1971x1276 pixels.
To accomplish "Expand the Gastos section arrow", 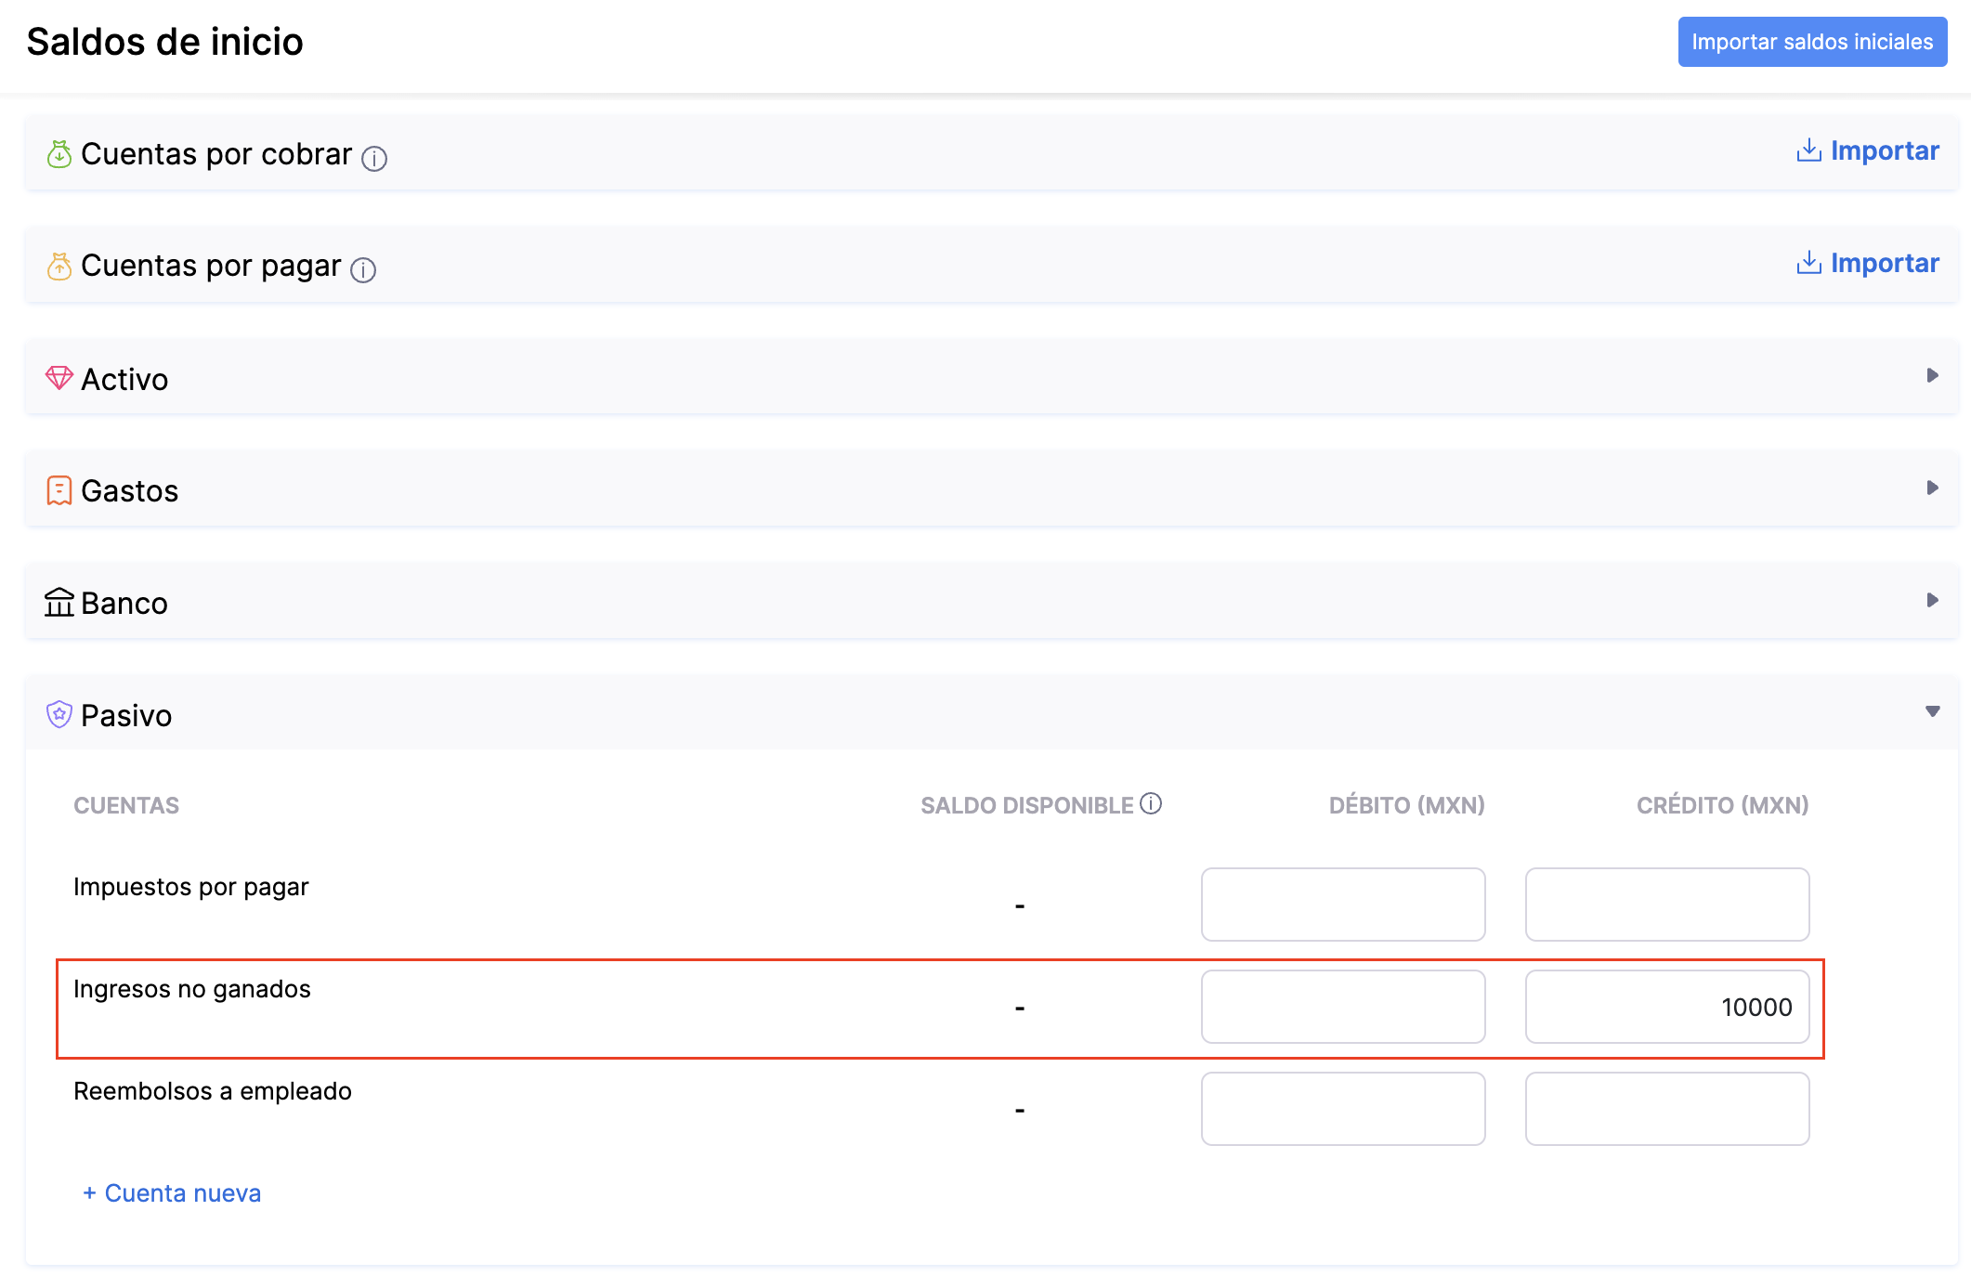I will pos(1932,488).
